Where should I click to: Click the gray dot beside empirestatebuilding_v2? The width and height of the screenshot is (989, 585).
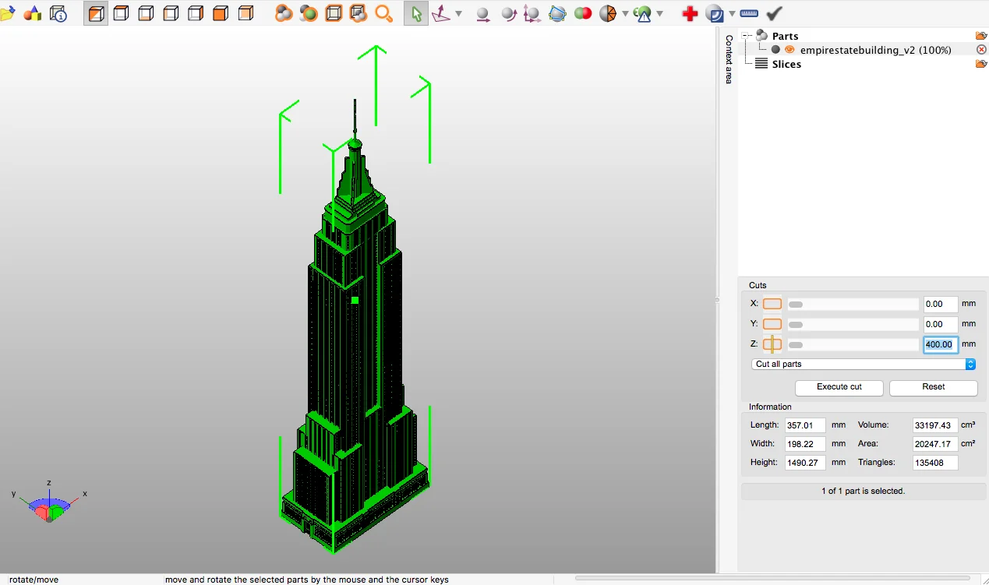(775, 50)
